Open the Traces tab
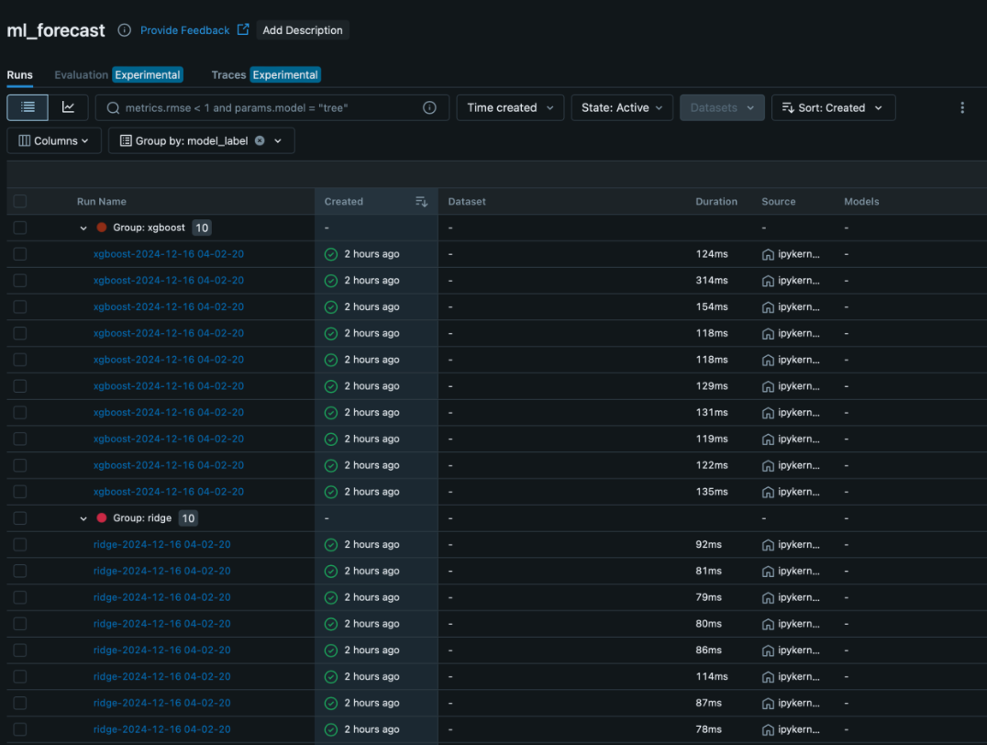Screen dimensions: 987x745 228,74
